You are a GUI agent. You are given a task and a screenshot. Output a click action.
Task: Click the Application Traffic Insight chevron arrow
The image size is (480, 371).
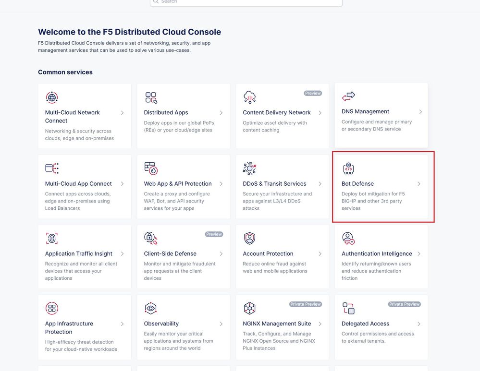[x=122, y=254]
